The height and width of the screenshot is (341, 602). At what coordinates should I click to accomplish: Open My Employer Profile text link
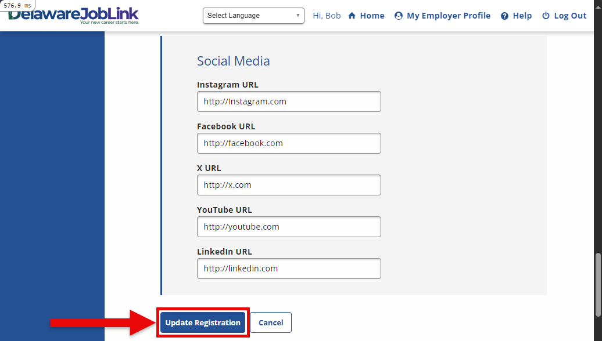coord(449,16)
